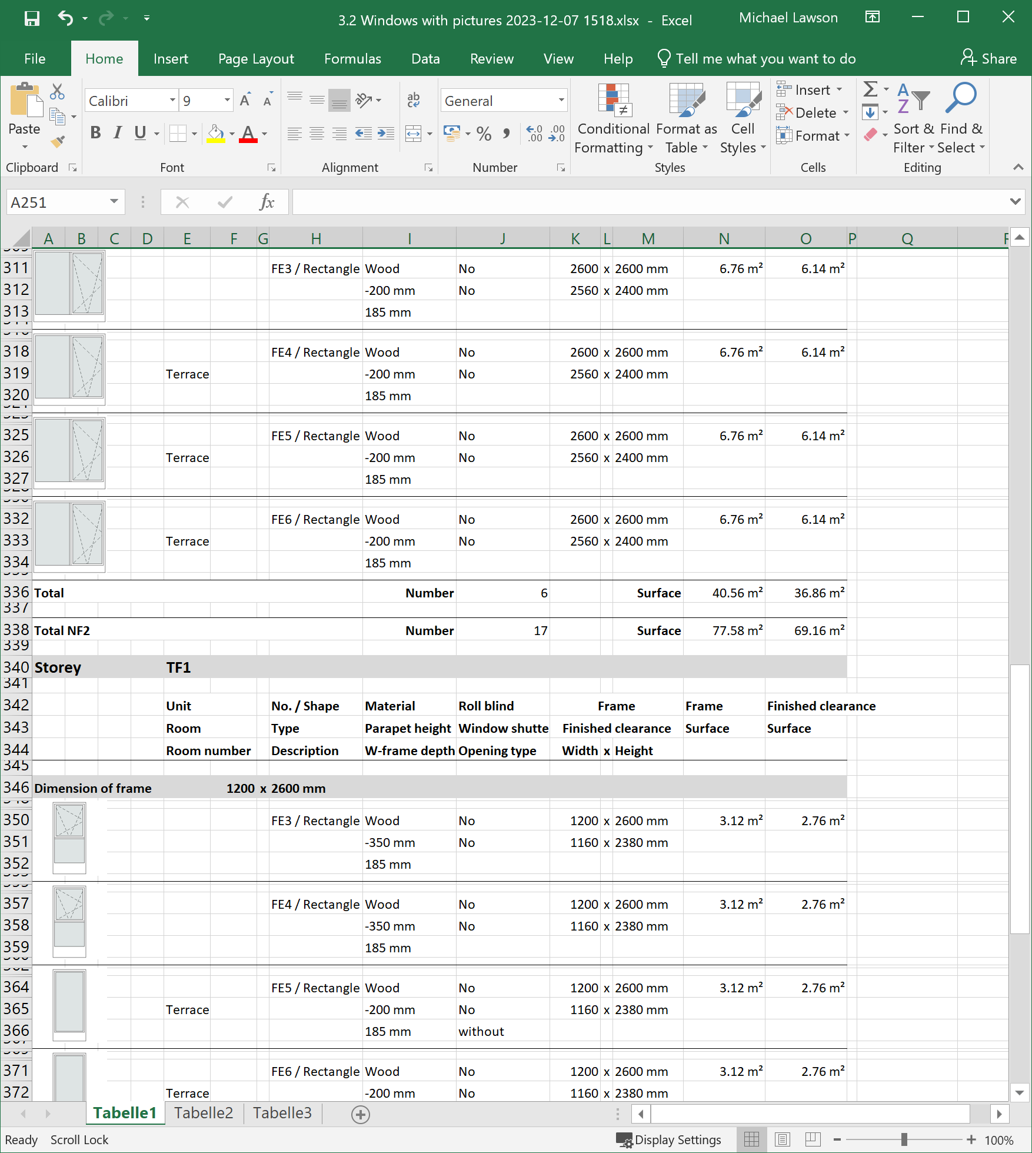Viewport: 1032px width, 1153px height.
Task: Switch to Page Layout view icon
Action: tap(782, 1139)
